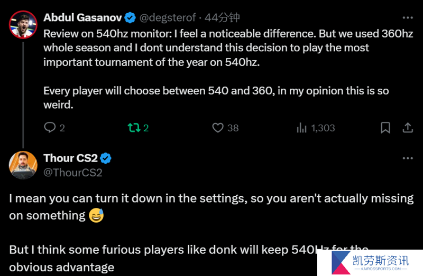Go to the @ThourCS2 handle
The width and height of the screenshot is (423, 276).
73,173
